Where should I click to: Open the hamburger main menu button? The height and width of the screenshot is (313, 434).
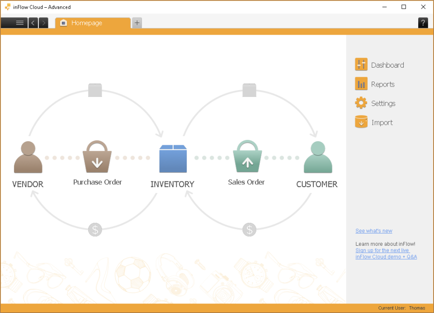pyautogui.click(x=14, y=23)
